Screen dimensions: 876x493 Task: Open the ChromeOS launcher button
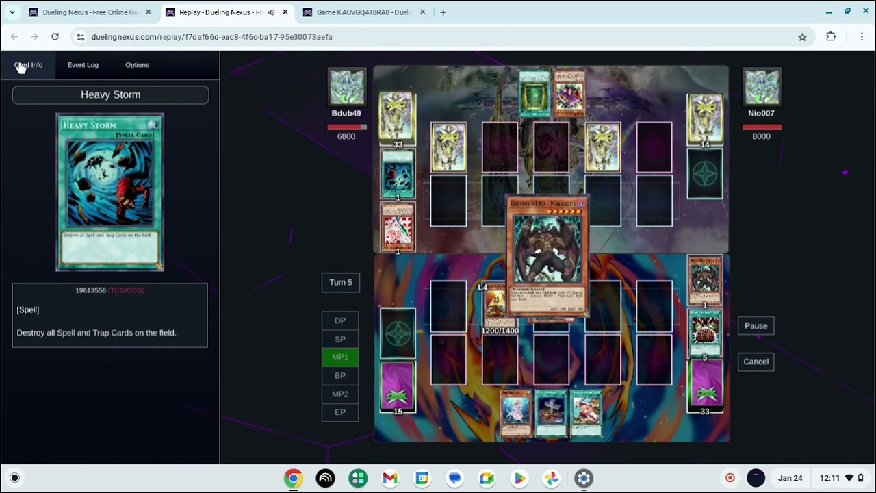[x=14, y=478]
